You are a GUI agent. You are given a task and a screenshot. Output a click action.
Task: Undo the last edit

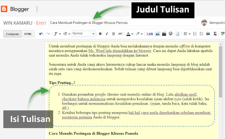point(41,34)
